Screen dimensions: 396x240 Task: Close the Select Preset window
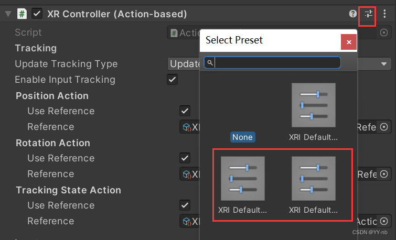[349, 41]
